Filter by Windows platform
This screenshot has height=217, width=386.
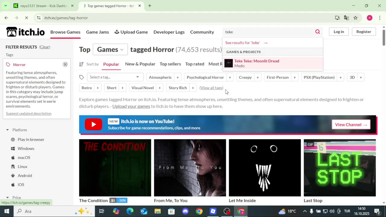coord(26,149)
